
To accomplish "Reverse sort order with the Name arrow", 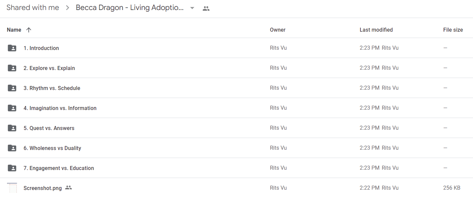I will [x=29, y=30].
